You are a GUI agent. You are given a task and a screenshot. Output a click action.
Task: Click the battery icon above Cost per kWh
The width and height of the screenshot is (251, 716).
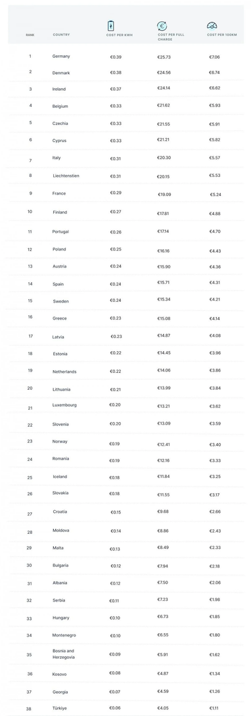[111, 26]
